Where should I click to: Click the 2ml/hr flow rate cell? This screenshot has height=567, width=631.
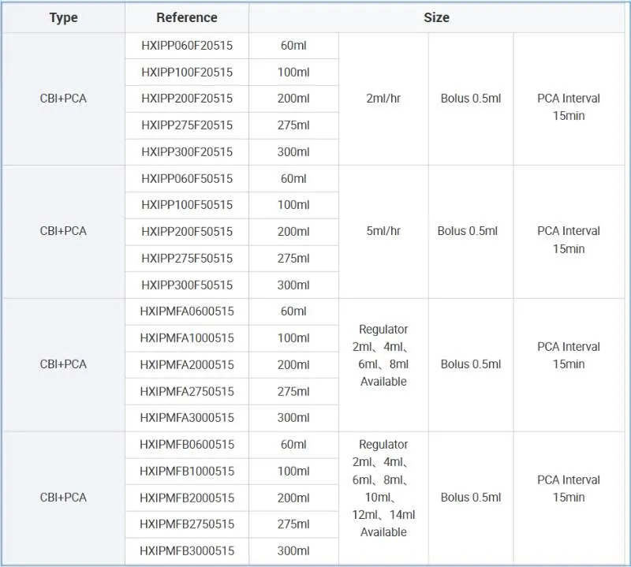(383, 99)
